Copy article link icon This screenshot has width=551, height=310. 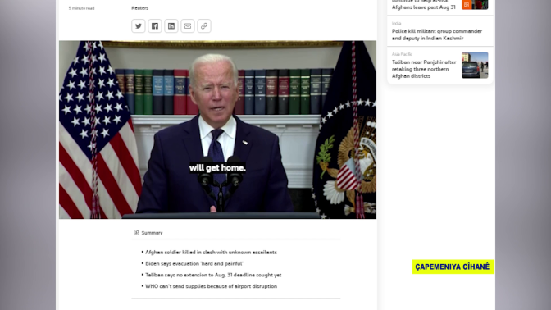[204, 26]
